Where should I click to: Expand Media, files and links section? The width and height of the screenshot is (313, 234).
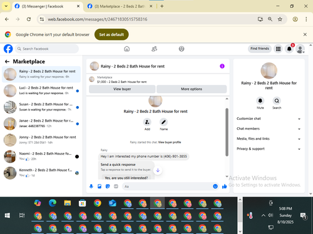[x=269, y=139]
